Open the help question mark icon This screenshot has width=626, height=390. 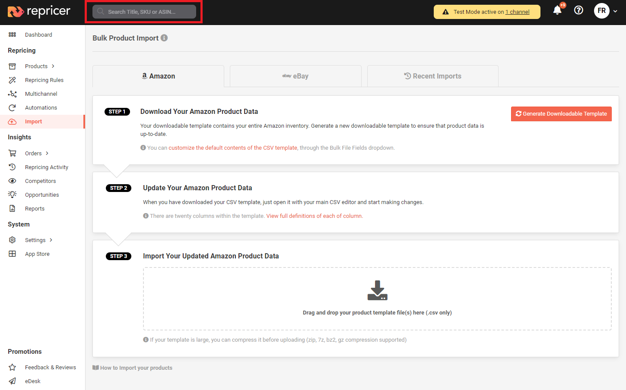(x=578, y=10)
